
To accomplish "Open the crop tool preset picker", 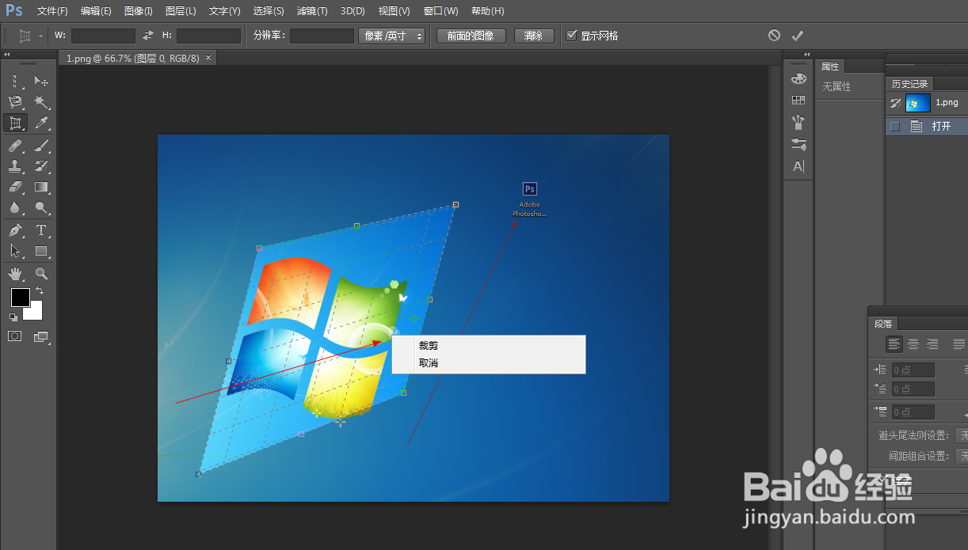I will click(29, 36).
